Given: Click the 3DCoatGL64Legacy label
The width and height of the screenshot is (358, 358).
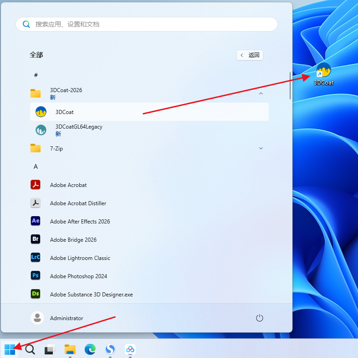Looking at the screenshot, I should point(79,127).
